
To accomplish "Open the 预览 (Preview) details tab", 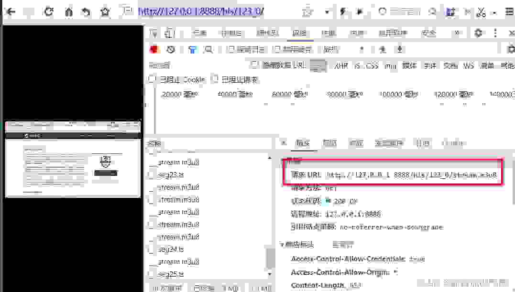I will 329,143.
